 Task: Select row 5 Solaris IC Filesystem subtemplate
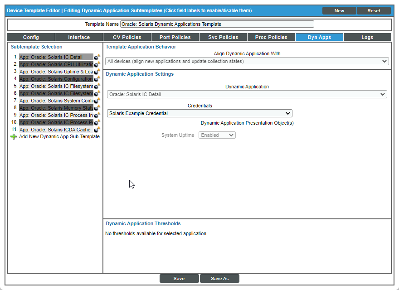coord(56,86)
